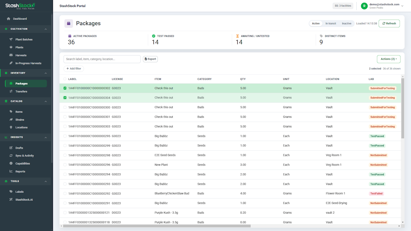This screenshot has height=231, width=411.
Task: Click the Items tag icon
Action: (11, 112)
